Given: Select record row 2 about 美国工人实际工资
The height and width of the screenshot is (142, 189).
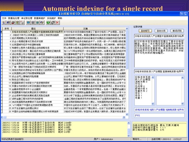Looking at the screenshot, I should (x=64, y=35).
